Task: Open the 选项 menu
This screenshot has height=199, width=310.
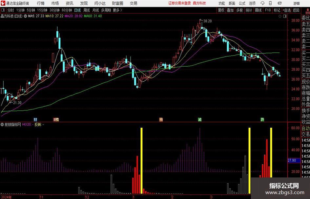Action: (252, 3)
